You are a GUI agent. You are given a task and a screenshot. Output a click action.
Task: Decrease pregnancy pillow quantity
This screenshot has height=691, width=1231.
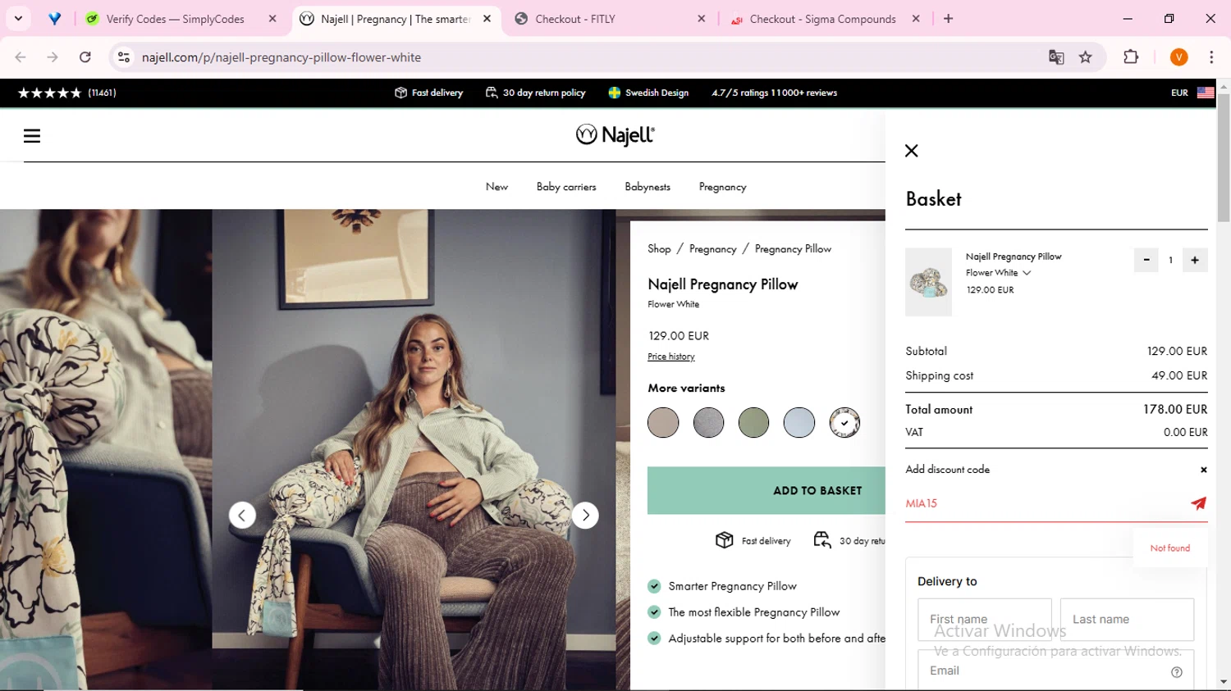[x=1146, y=260]
